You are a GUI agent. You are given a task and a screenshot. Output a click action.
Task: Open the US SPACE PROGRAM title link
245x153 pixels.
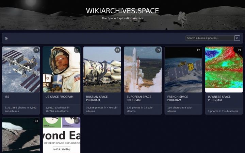click(x=59, y=97)
